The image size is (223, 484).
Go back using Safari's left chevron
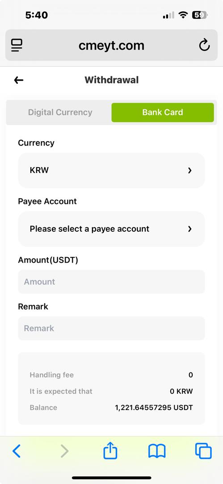point(17,451)
